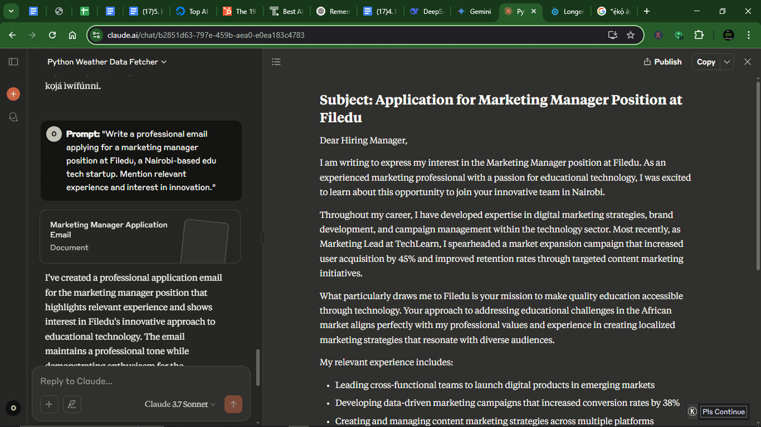
Task: Open the Marketing Manager Application Email document card
Action: click(140, 236)
